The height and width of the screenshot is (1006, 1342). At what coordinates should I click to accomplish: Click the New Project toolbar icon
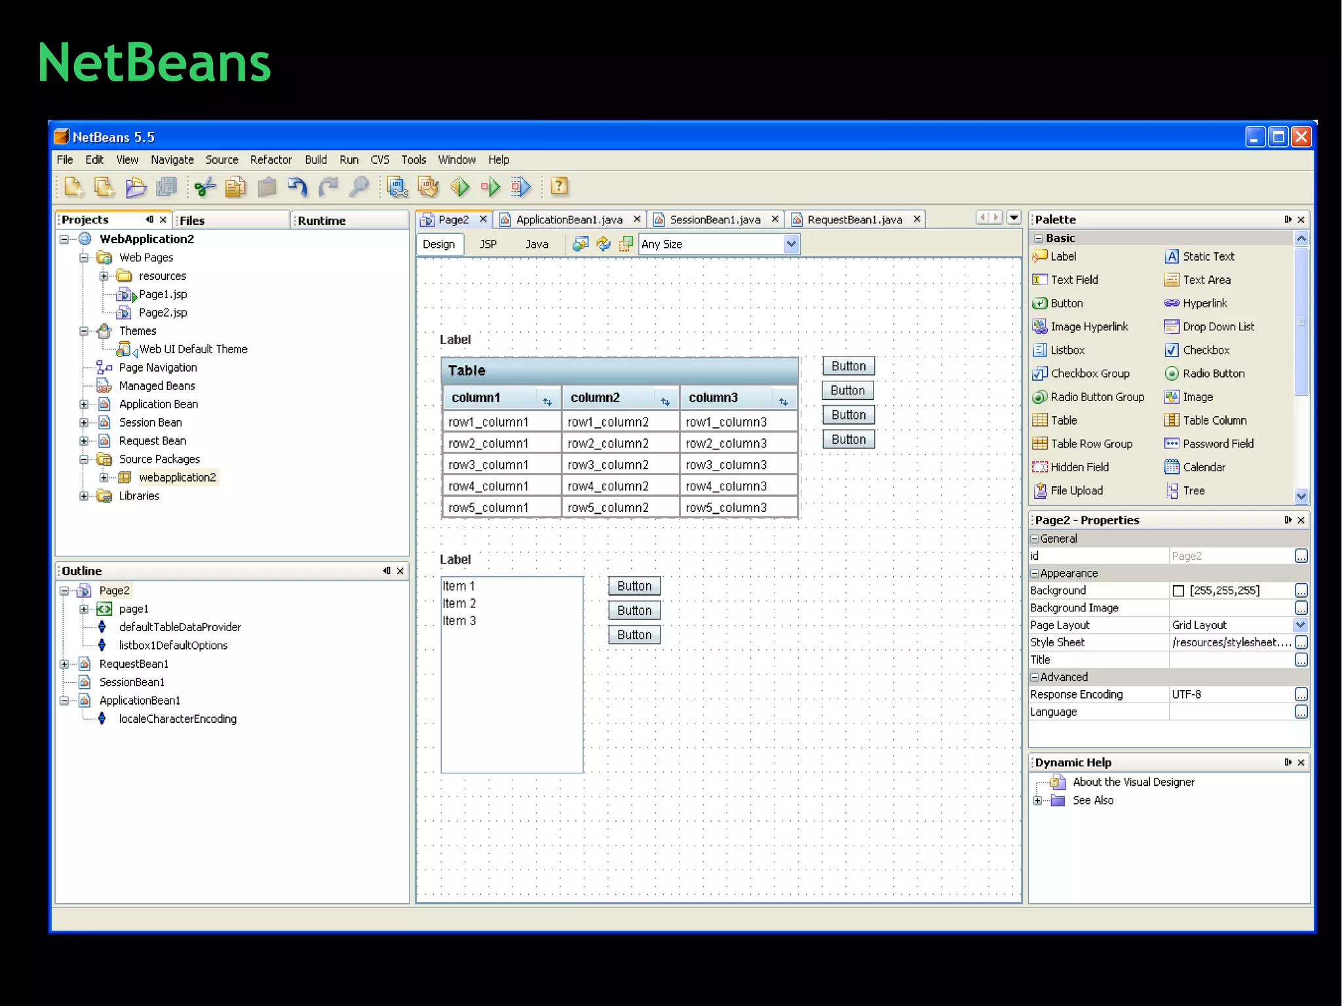tap(104, 187)
